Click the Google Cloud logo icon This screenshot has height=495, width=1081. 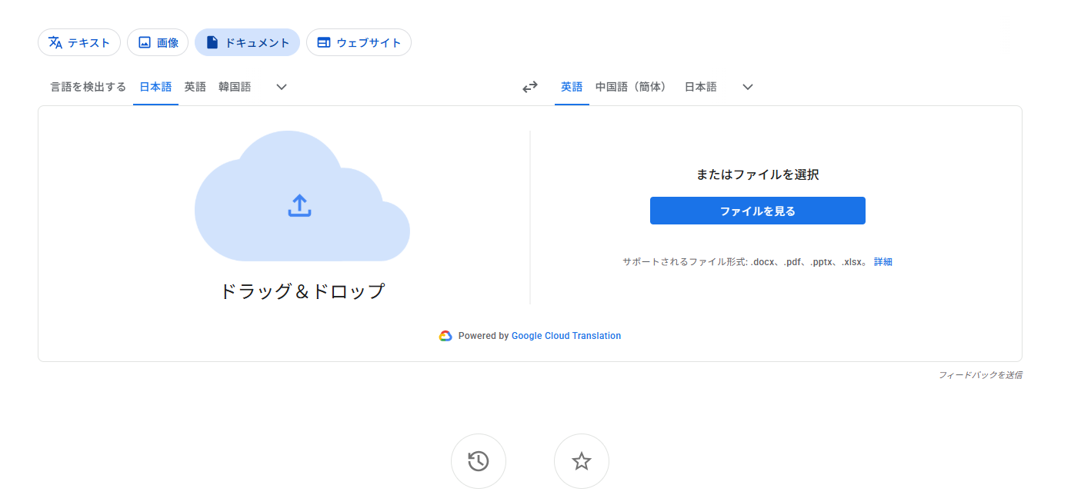[x=445, y=336]
